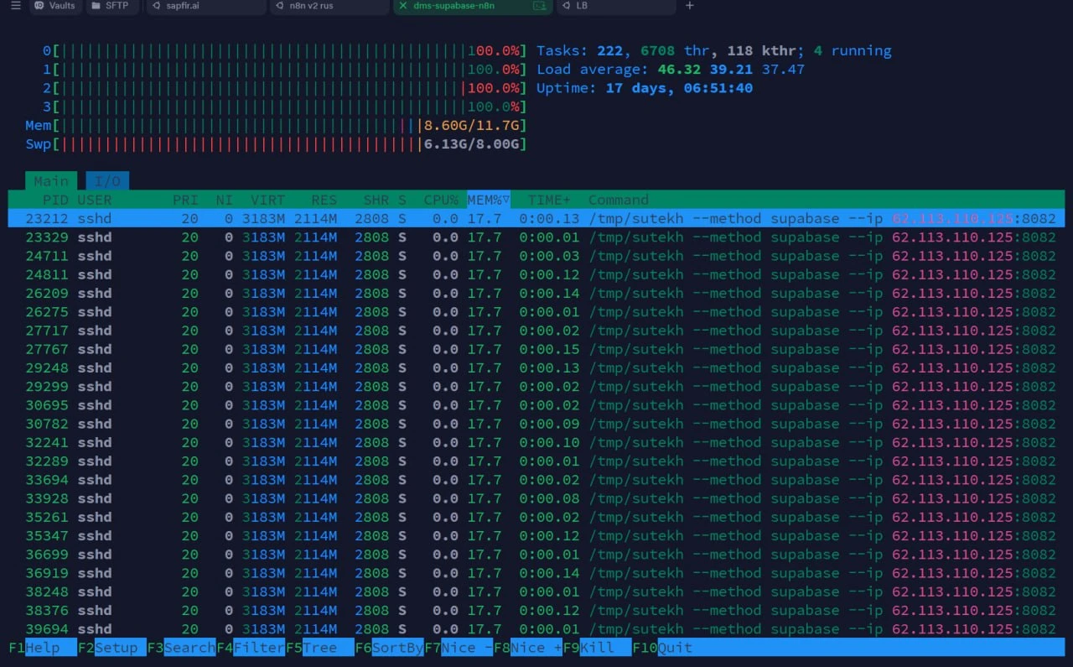
Task: Close the dms-supabase-n8n tab
Action: (403, 6)
